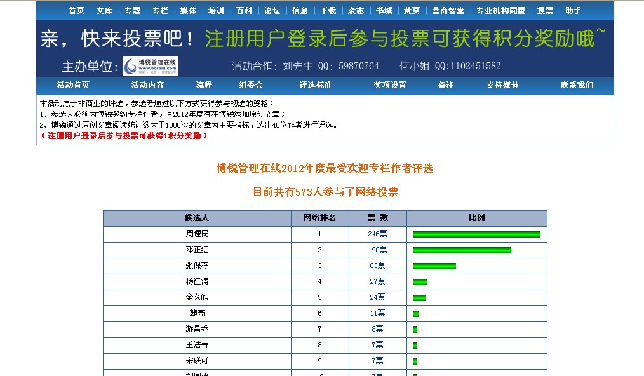Click 下载 in the top navigation
Viewport: 644px width, 376px height.
[x=328, y=11]
